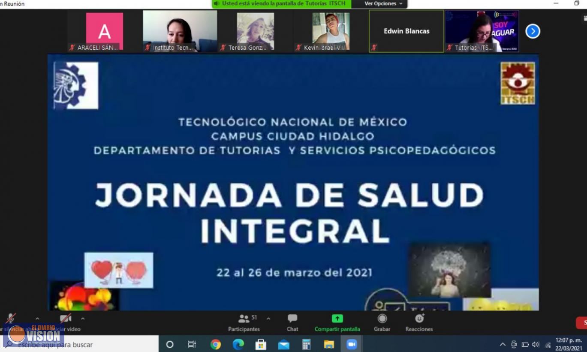Open File Explorer from taskbar
The width and height of the screenshot is (587, 352).
(x=329, y=344)
